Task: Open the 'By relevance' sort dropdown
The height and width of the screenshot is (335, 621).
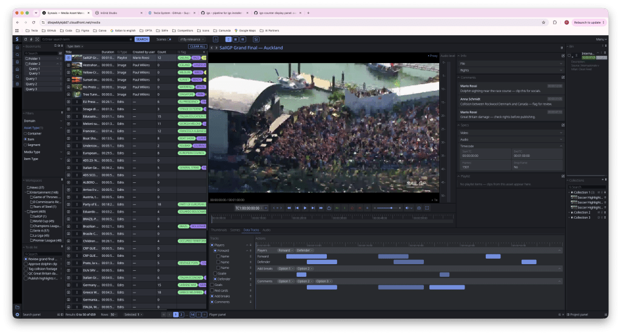Action: point(192,39)
